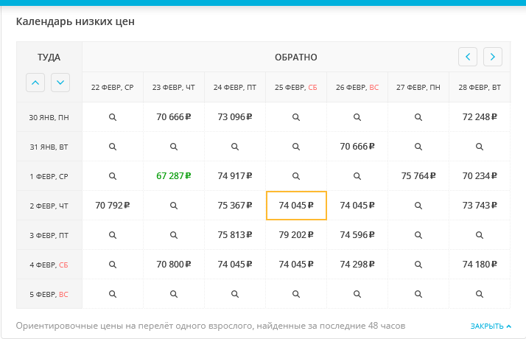
Task: Click search icon for 5 Feb to 26 Feb
Action: coord(357,294)
